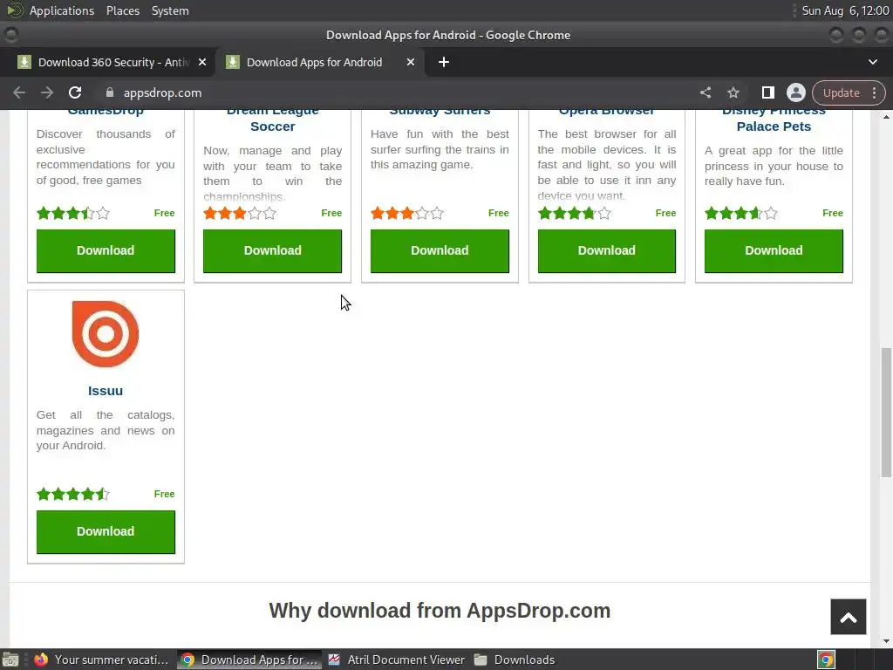This screenshot has width=893, height=670.
Task: Open the Issuu title link
Action: 106,391
